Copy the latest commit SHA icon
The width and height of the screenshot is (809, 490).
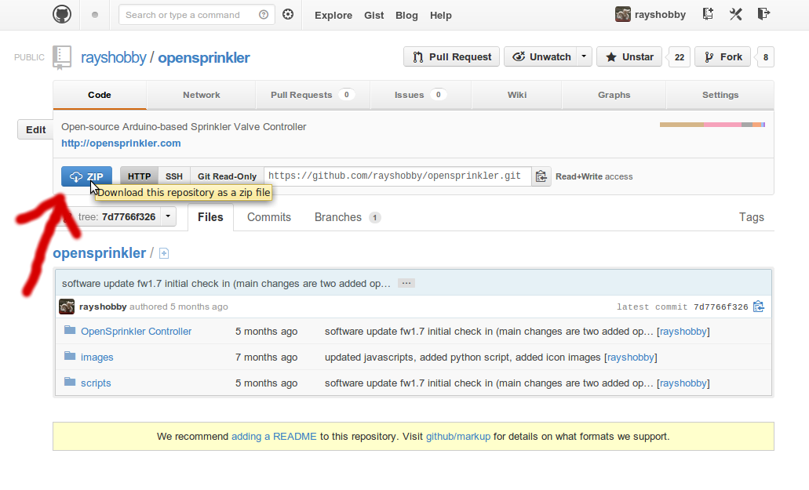(x=759, y=307)
